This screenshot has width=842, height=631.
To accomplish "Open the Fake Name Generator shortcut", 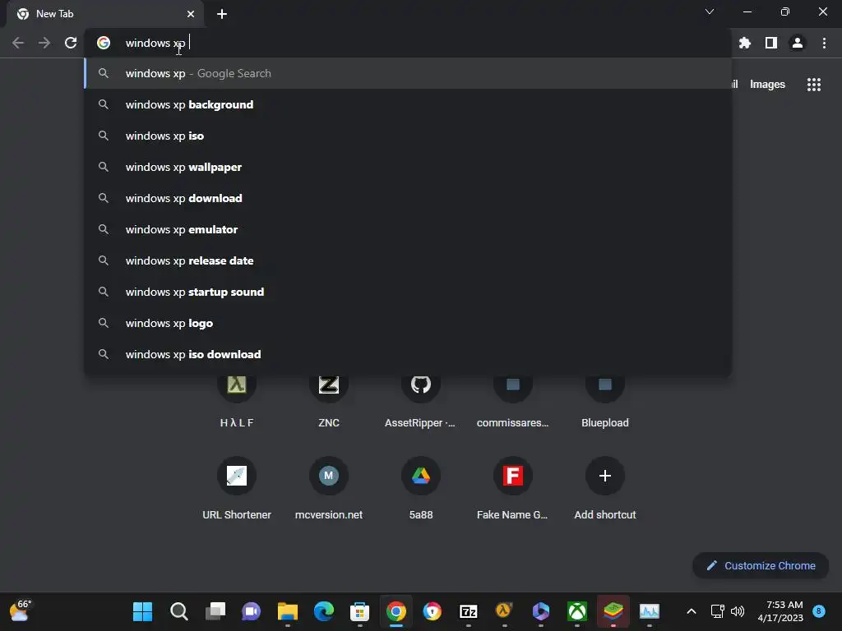I will click(x=513, y=488).
